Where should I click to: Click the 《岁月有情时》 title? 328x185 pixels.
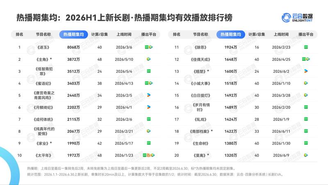pyautogui.click(x=201, y=107)
